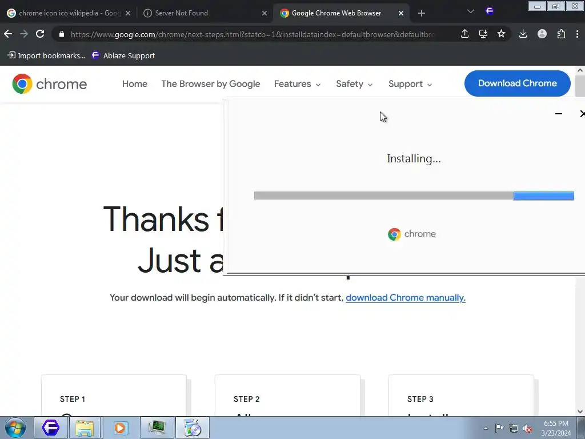Click the padlock site info icon
Viewport: 585px width, 439px height.
(x=62, y=34)
